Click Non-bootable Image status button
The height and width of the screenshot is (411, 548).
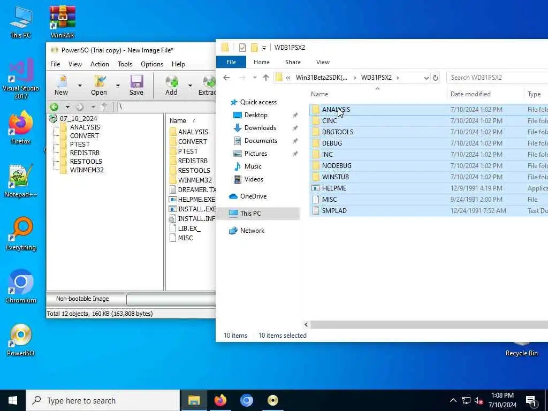tap(82, 299)
